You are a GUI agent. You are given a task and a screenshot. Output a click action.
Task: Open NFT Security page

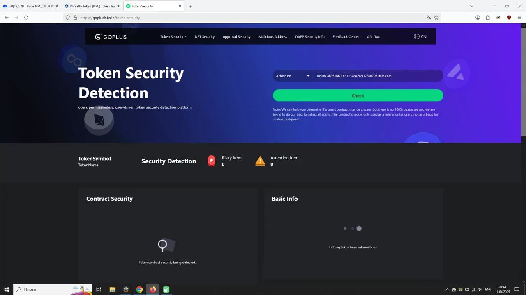[x=205, y=36]
